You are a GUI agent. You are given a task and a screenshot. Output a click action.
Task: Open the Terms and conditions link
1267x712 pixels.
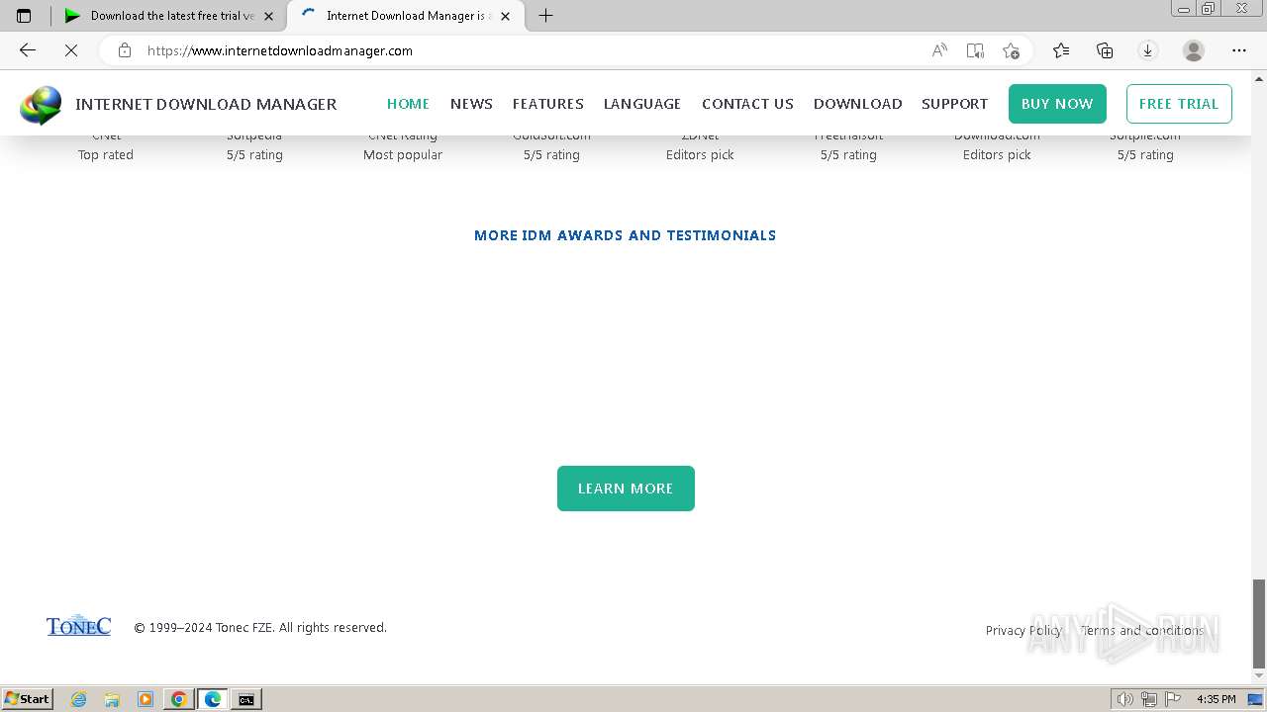tap(1141, 630)
